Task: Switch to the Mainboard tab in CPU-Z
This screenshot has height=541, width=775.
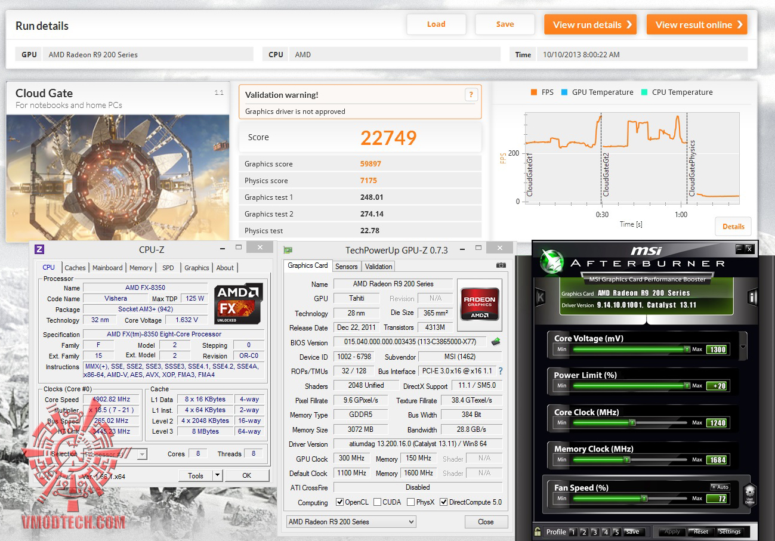Action: coord(107,268)
